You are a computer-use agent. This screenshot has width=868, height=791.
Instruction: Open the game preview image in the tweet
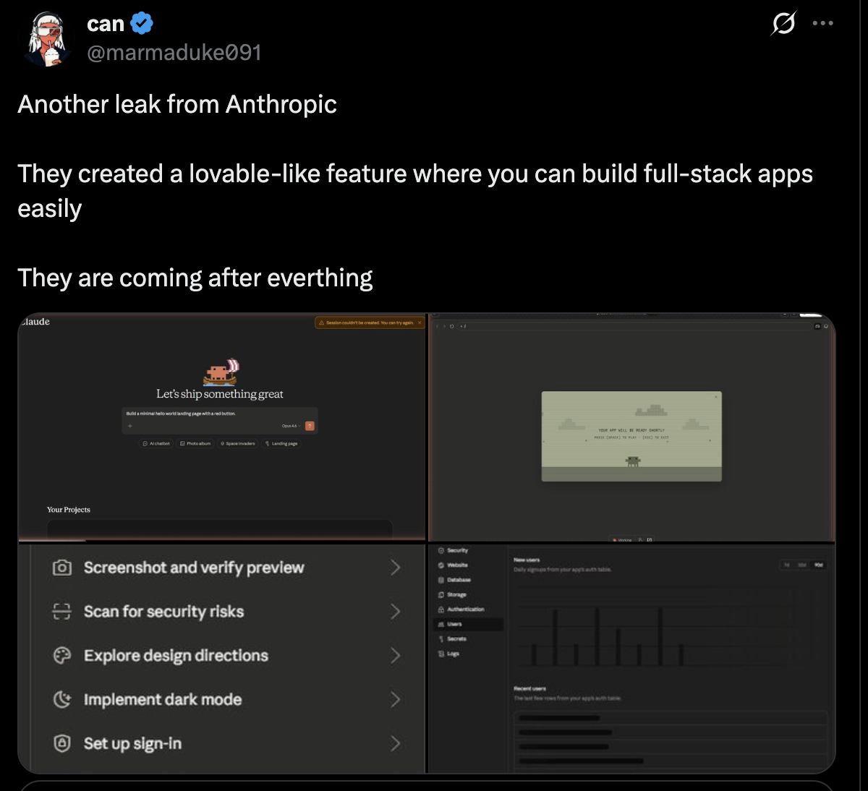coord(631,436)
